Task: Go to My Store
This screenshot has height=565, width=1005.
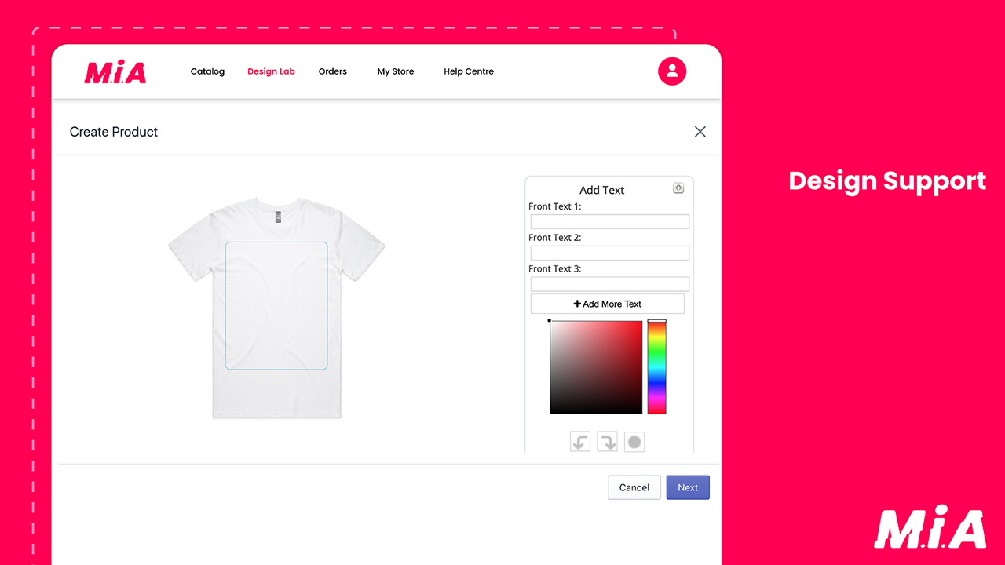Action: click(395, 71)
